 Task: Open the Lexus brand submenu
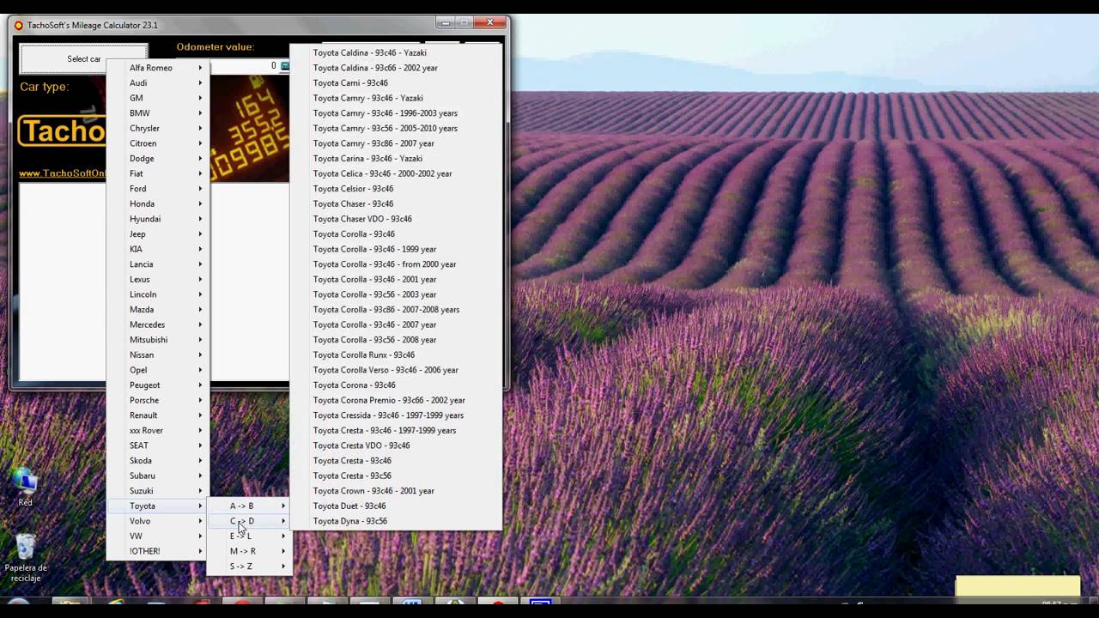point(158,279)
